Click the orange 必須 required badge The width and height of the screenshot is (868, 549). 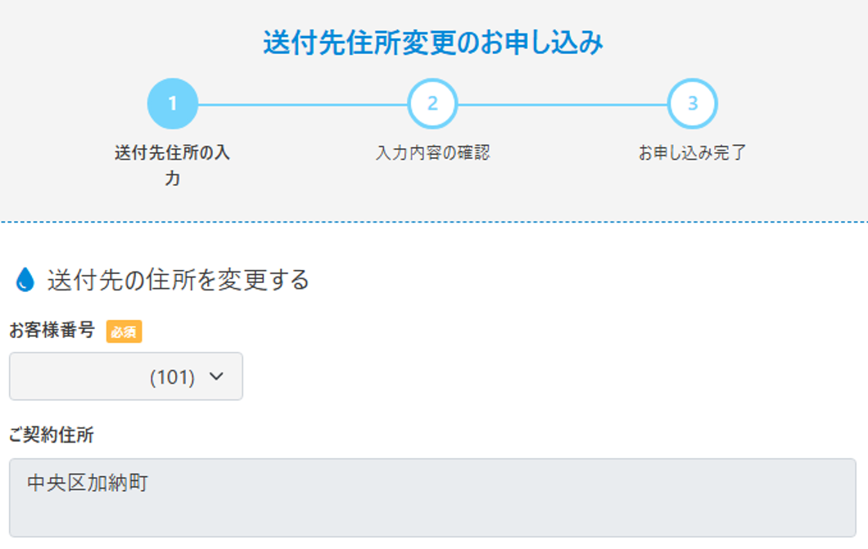(x=124, y=331)
